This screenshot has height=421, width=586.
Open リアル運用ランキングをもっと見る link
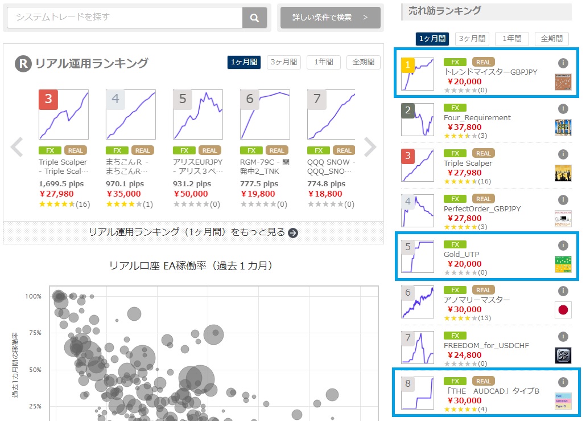click(x=193, y=232)
